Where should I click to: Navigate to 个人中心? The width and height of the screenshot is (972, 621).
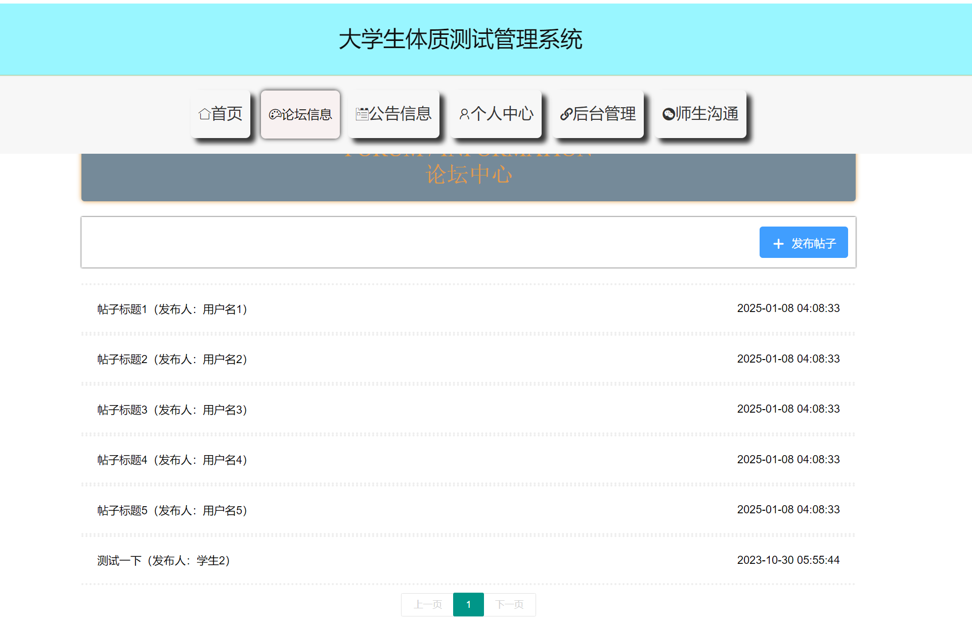tap(497, 114)
